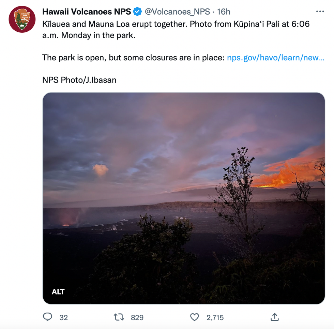
Task: Click the like count of 2,715
Action: [x=215, y=317]
